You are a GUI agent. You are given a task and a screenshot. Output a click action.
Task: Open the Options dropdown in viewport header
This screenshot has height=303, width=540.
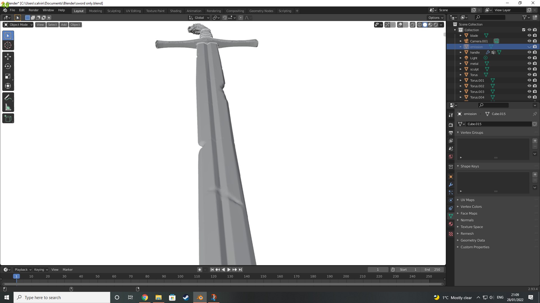[436, 18]
